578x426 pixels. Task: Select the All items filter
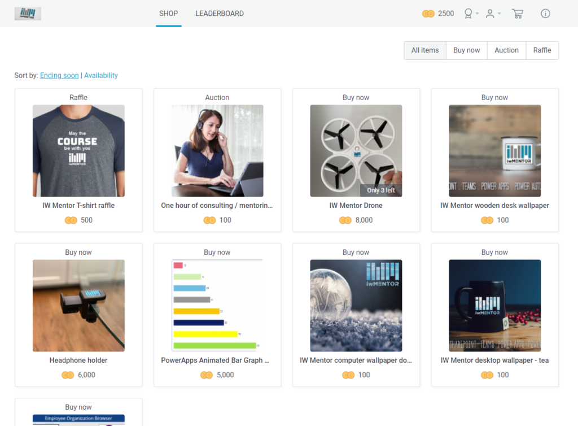(425, 50)
